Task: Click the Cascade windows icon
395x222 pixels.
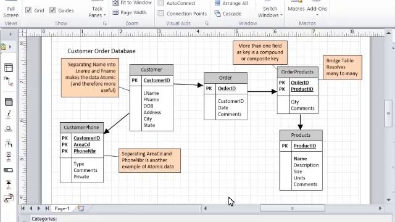Action: 217,14
